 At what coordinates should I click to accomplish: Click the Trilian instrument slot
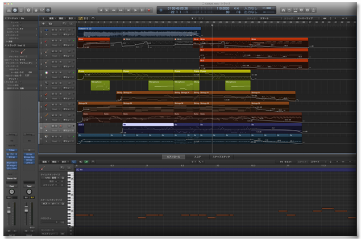12,150
